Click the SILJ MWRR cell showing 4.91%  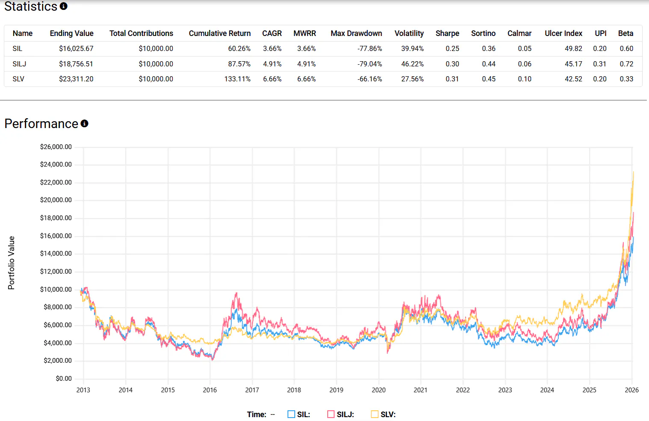307,64
